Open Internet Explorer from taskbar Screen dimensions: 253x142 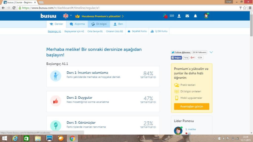15,138
